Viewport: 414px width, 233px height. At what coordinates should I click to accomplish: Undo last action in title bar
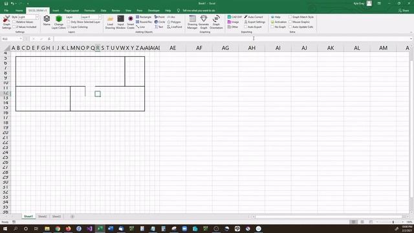[12, 3]
